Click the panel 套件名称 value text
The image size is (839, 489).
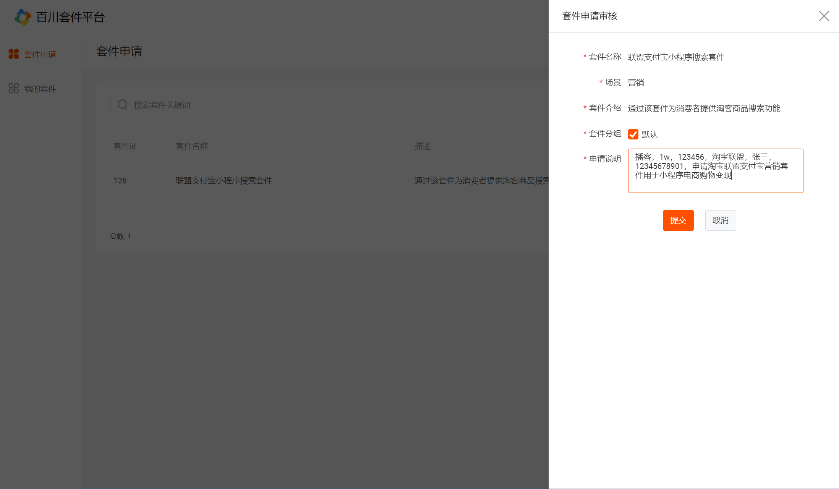[676, 57]
